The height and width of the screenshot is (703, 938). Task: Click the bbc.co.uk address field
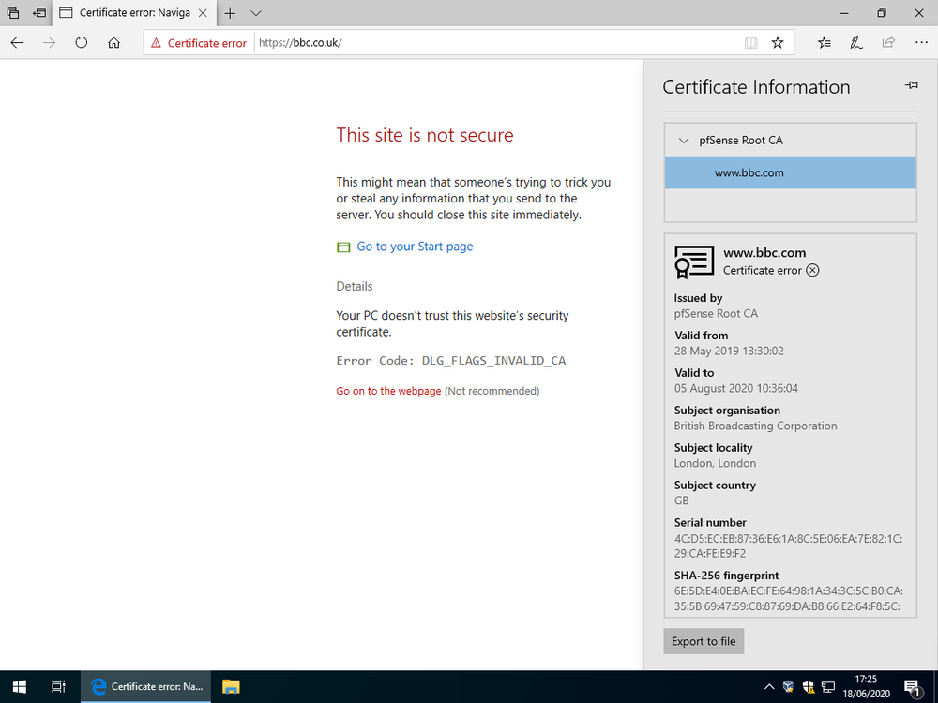pos(496,43)
